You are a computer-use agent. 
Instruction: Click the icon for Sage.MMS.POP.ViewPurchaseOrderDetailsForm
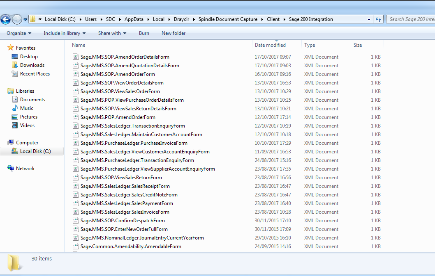click(76, 100)
